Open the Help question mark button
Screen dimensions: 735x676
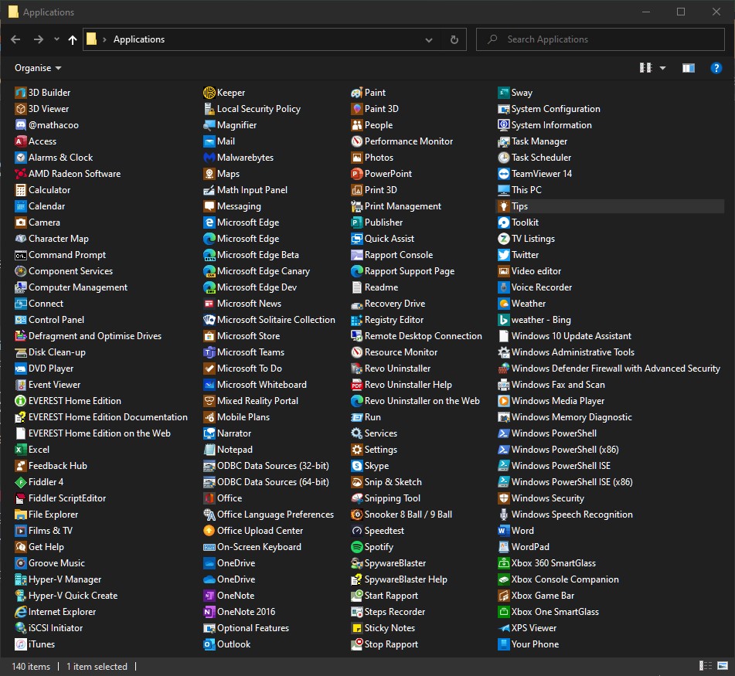pyautogui.click(x=716, y=68)
